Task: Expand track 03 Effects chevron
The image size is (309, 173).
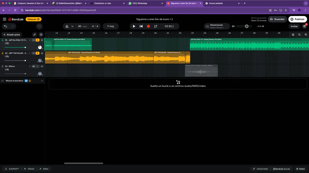Action: click(x=42, y=66)
